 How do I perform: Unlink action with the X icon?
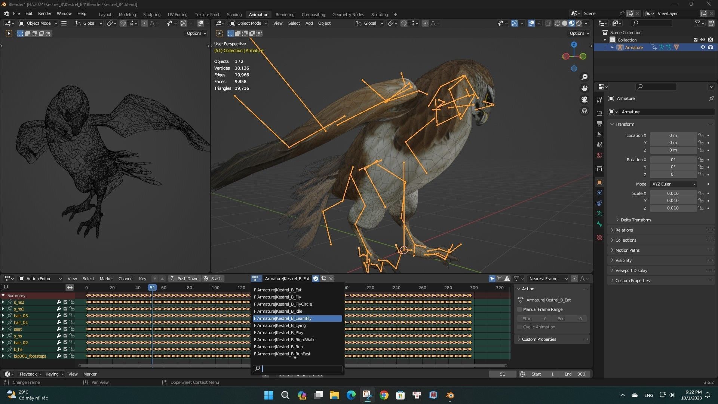331,279
